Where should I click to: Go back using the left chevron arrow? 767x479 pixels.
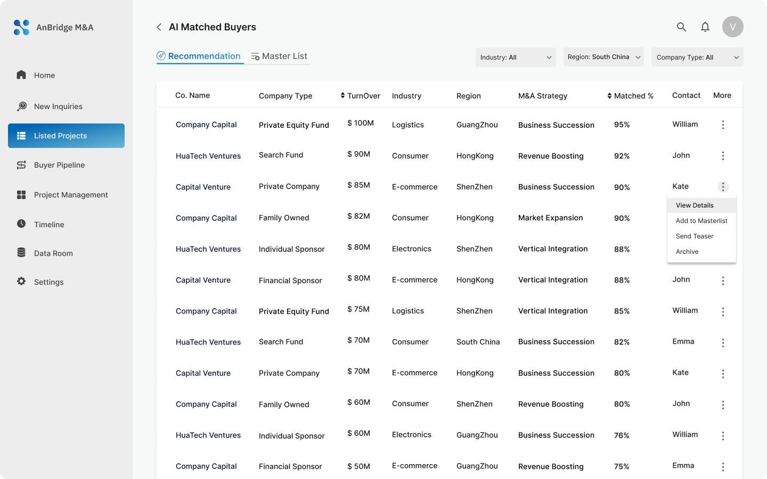(x=159, y=27)
